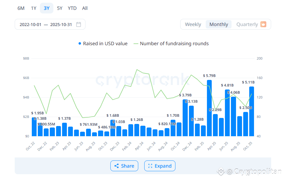Click the blue dot legend swatch
This screenshot has width=284, height=179.
(79, 43)
